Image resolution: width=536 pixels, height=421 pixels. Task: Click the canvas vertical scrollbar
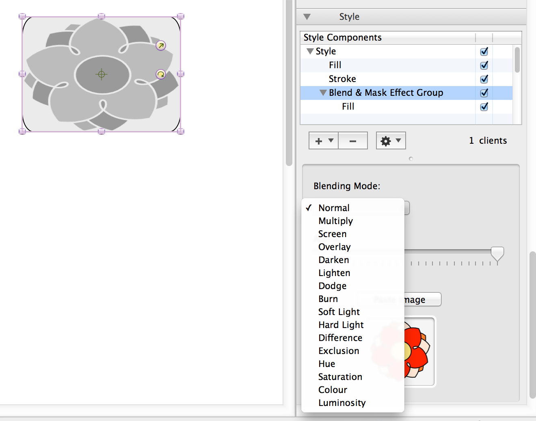tap(289, 83)
